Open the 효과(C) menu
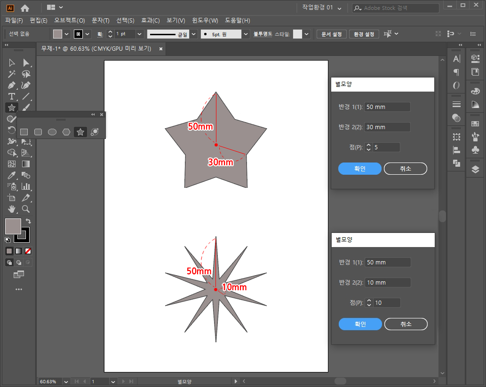Image resolution: width=486 pixels, height=387 pixels. click(151, 20)
